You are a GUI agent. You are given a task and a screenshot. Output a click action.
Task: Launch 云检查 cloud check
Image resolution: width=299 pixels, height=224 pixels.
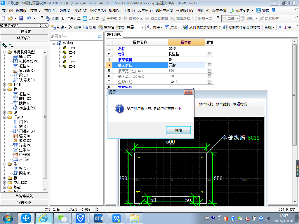pos(91,18)
